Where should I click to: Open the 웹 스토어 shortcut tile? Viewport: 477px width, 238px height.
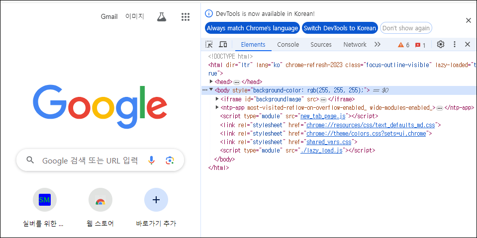[100, 200]
